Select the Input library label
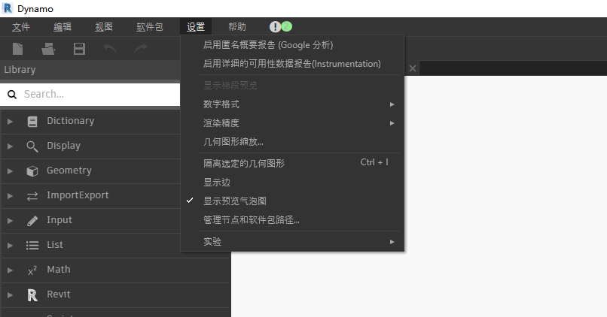This screenshot has height=317, width=607. [59, 220]
